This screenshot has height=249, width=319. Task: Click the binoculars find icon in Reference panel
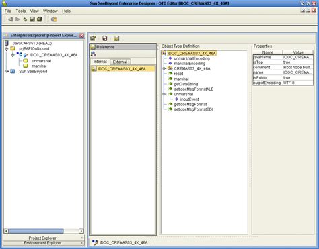(94, 54)
